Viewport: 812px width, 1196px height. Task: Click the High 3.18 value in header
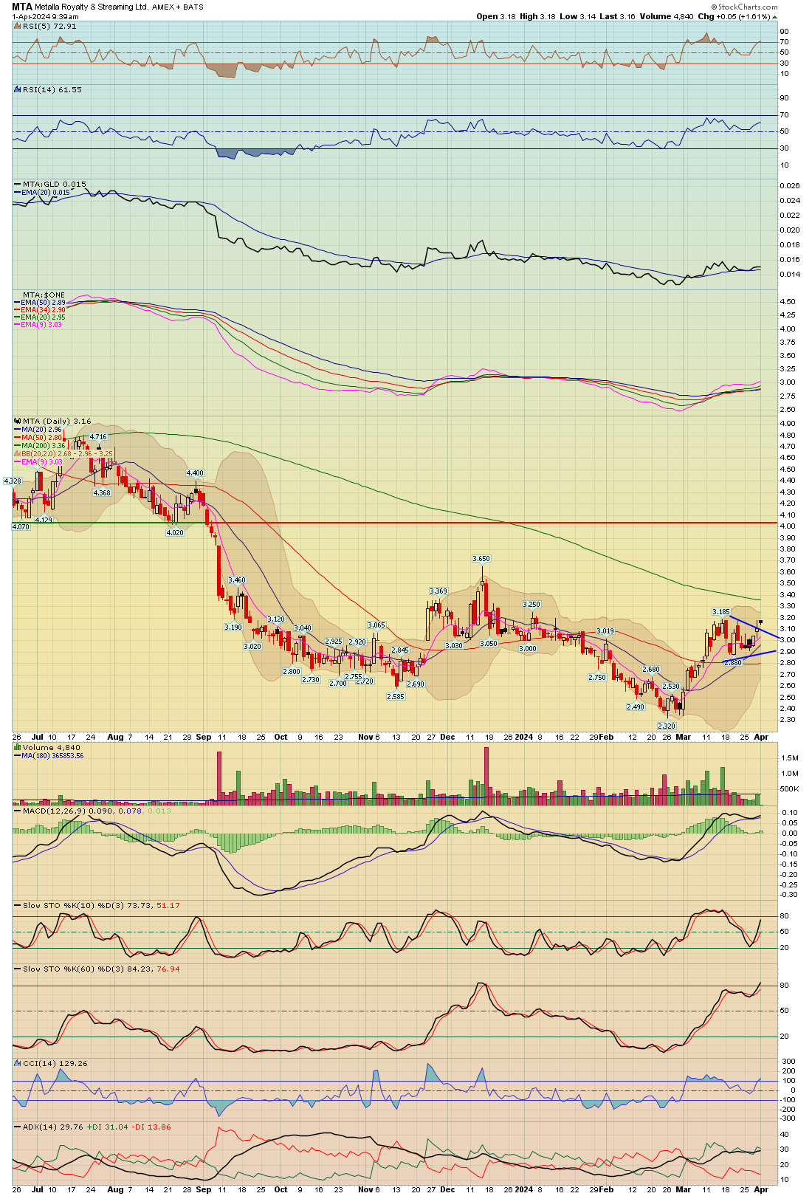pos(537,16)
